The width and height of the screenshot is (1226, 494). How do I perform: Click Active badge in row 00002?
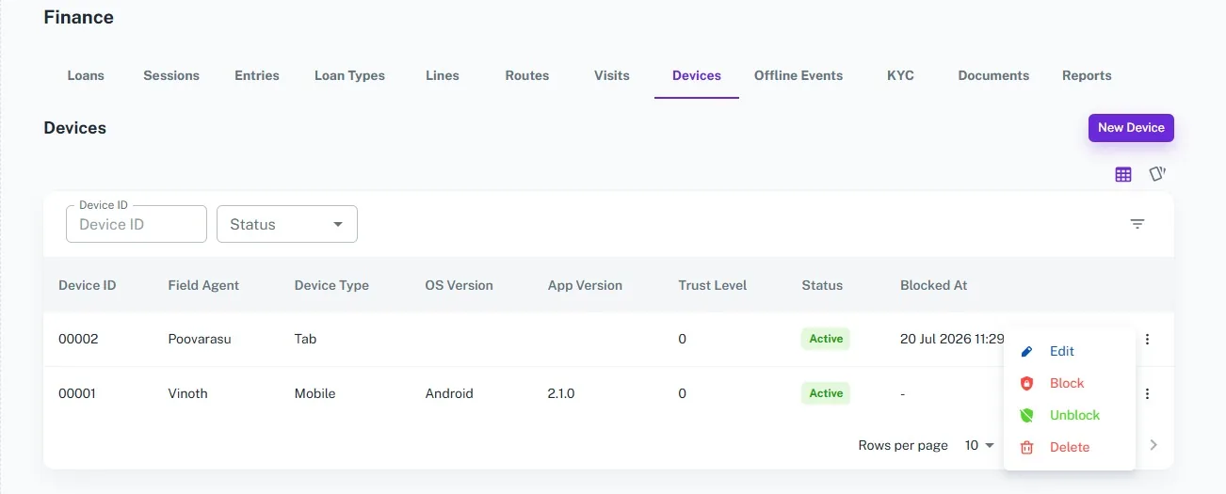pos(826,339)
